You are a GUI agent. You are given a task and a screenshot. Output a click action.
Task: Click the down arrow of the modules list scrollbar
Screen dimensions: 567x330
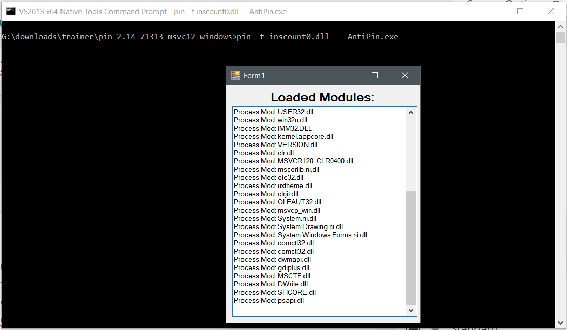411,310
